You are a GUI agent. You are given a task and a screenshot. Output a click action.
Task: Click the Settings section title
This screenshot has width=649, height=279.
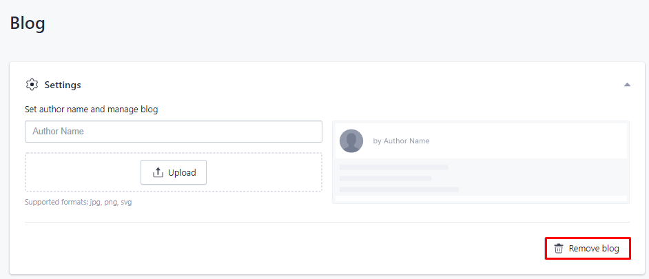(63, 85)
